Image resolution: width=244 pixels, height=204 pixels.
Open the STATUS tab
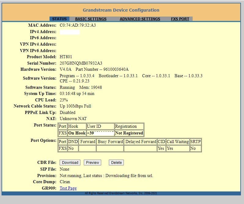[x=59, y=19]
